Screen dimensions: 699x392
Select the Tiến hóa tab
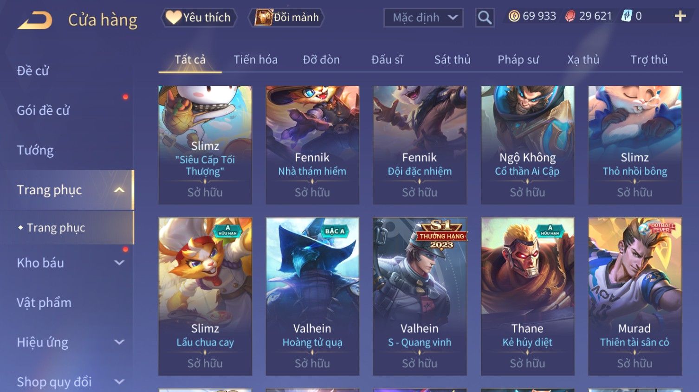[x=255, y=60]
